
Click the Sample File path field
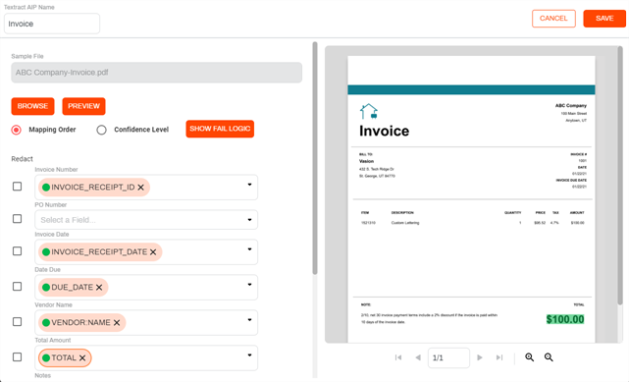pos(156,73)
